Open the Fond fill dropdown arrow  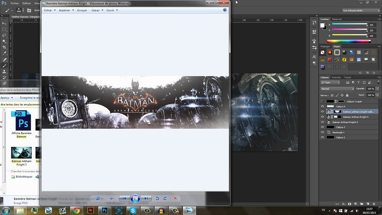tap(378, 95)
